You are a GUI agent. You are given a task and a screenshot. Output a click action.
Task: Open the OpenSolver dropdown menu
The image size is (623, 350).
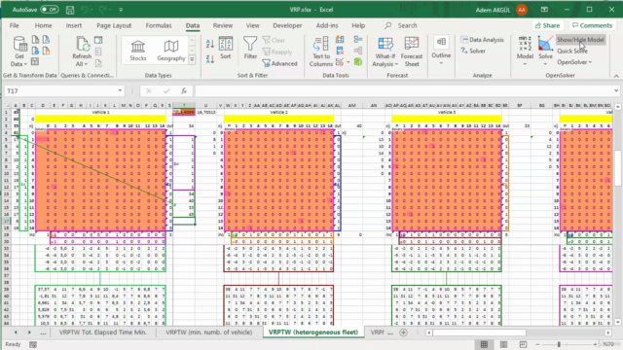[574, 62]
